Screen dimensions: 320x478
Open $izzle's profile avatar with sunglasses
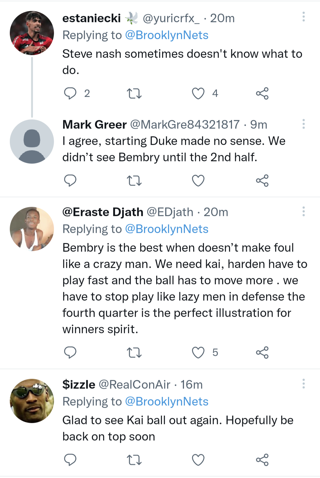coord(32,401)
